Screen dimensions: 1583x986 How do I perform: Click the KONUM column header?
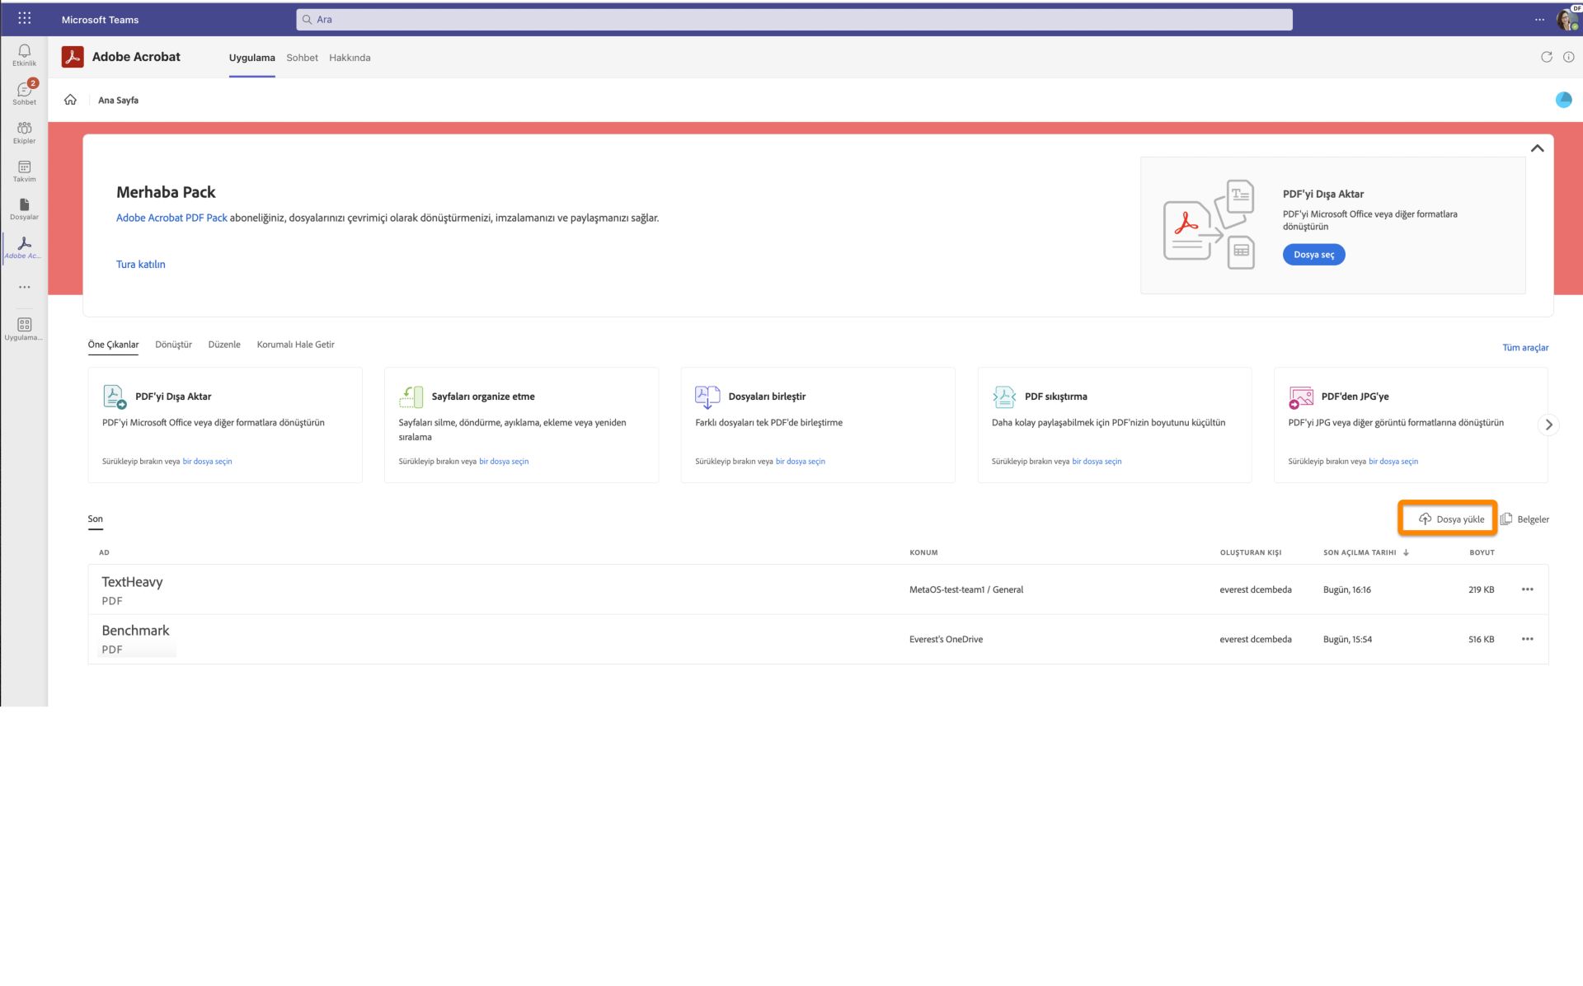[x=923, y=552]
